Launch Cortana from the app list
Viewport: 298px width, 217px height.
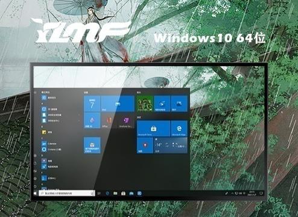(51, 150)
